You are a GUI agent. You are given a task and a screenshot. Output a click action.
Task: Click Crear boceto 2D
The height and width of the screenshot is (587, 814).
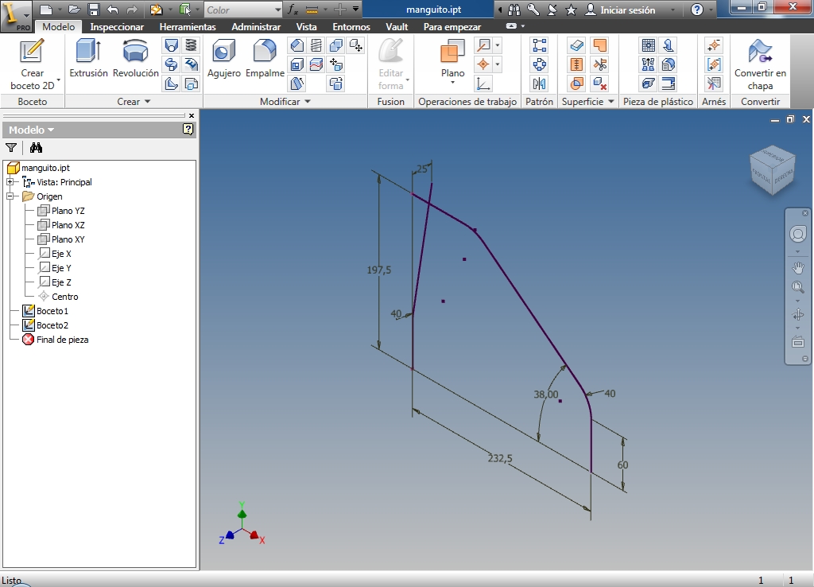pos(33,63)
